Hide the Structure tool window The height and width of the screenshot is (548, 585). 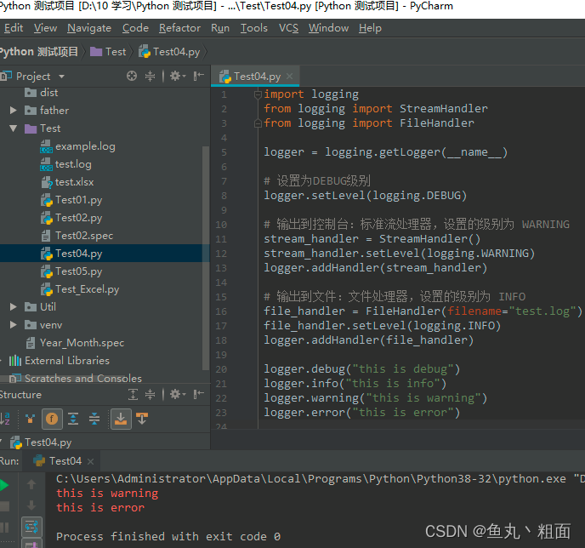(198, 394)
